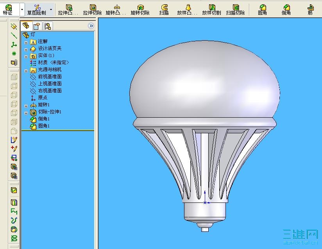The height and width of the screenshot is (249, 322).
Task: Select the 圆角1 fillet feature in tree
Action: coord(40,126)
